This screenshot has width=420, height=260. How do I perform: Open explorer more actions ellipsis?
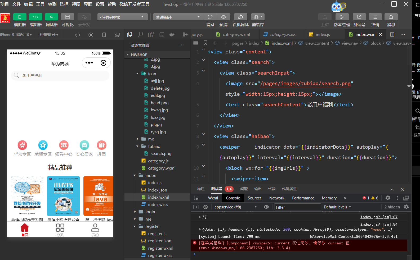[x=182, y=45]
